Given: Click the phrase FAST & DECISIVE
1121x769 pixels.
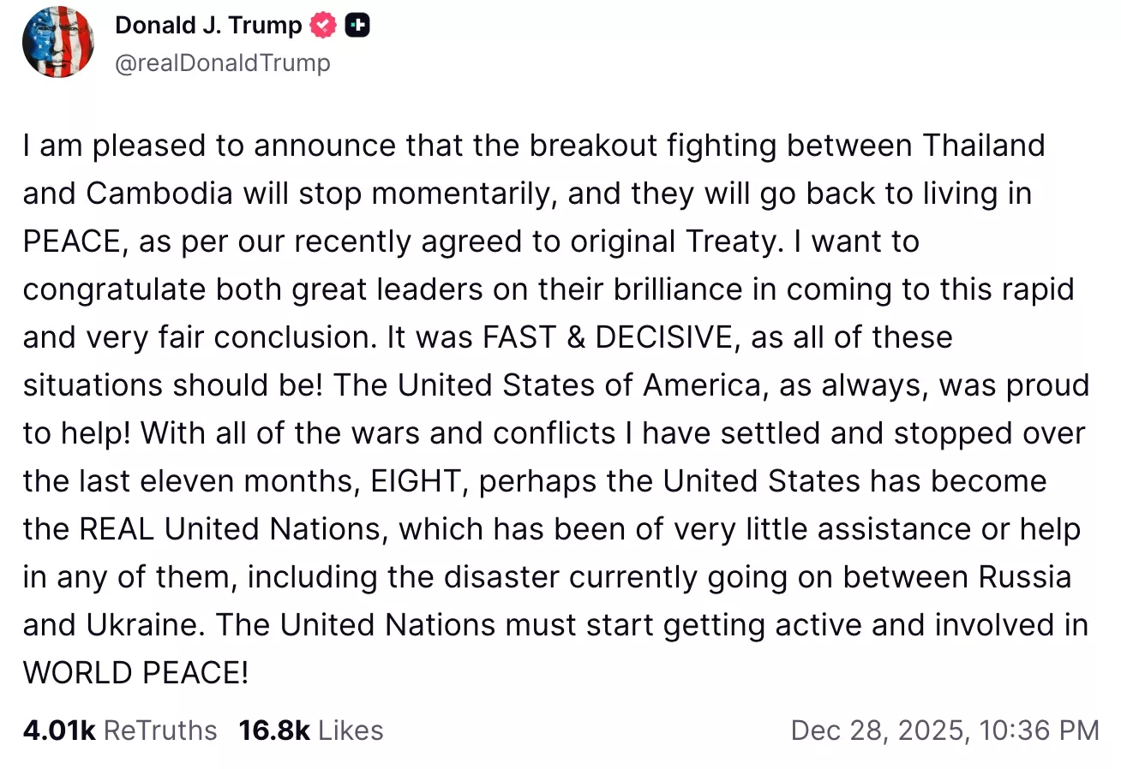Looking at the screenshot, I should click(x=608, y=337).
